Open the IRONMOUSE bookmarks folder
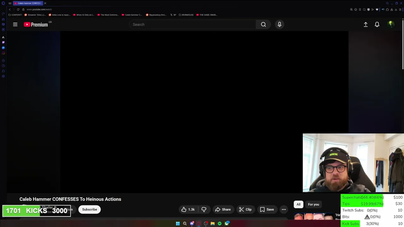Viewport: 404px width, 227px height. [186, 15]
